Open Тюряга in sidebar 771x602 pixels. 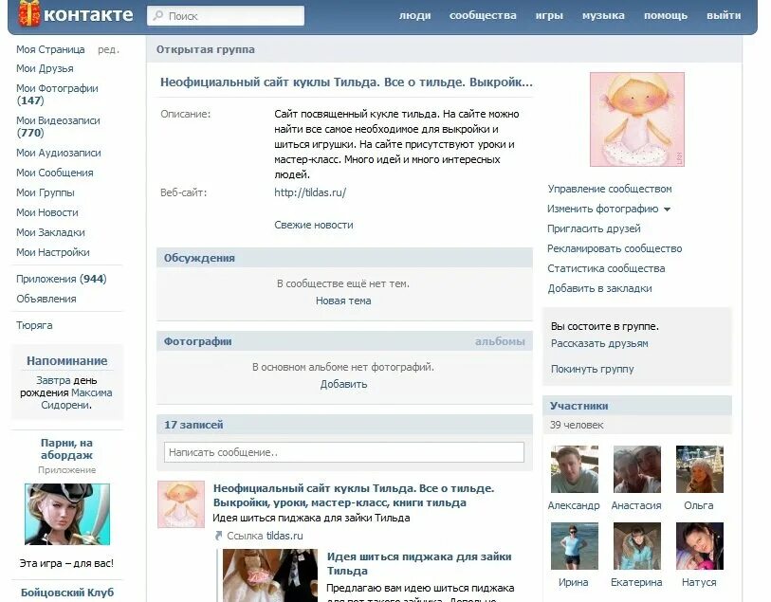click(x=34, y=325)
